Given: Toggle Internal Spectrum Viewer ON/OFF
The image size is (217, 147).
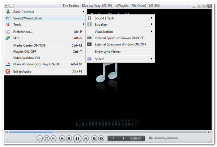Looking at the screenshot, I should pos(120,38).
